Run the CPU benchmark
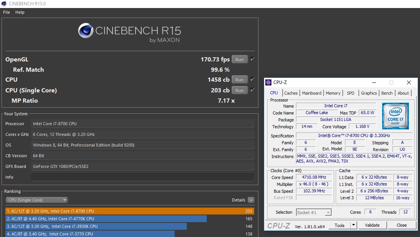The width and height of the screenshot is (420, 237). click(x=239, y=79)
